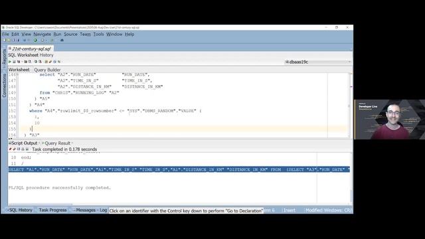The image size is (425, 239).
Task: Open the File menu
Action: point(5,34)
